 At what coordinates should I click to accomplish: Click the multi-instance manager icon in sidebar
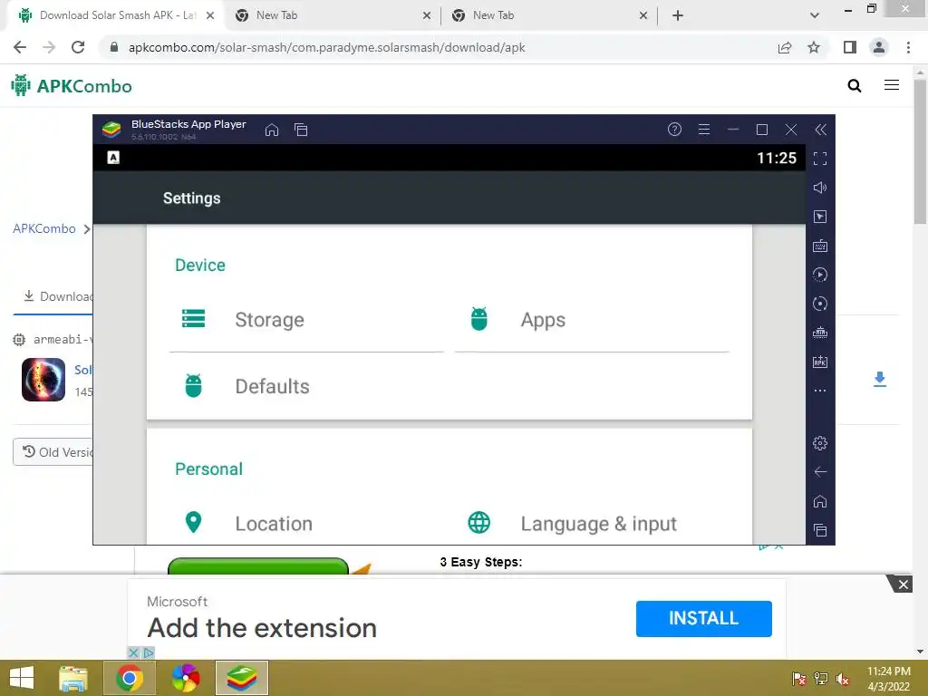(x=820, y=333)
